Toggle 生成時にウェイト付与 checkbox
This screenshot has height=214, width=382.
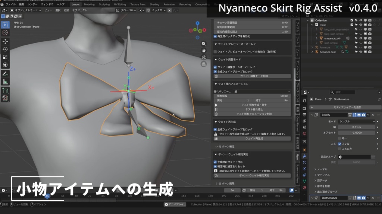[215, 162]
